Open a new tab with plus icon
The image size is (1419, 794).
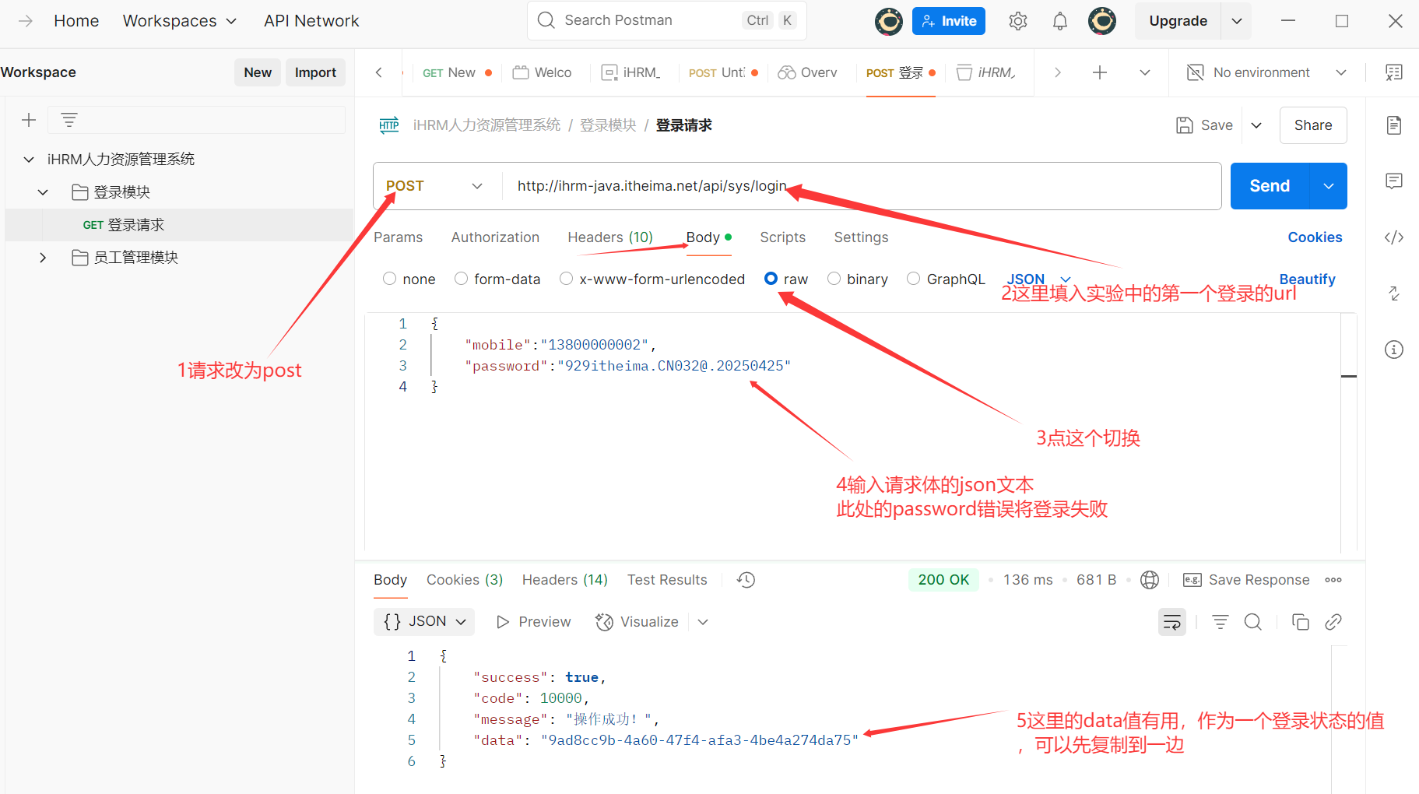[1100, 72]
